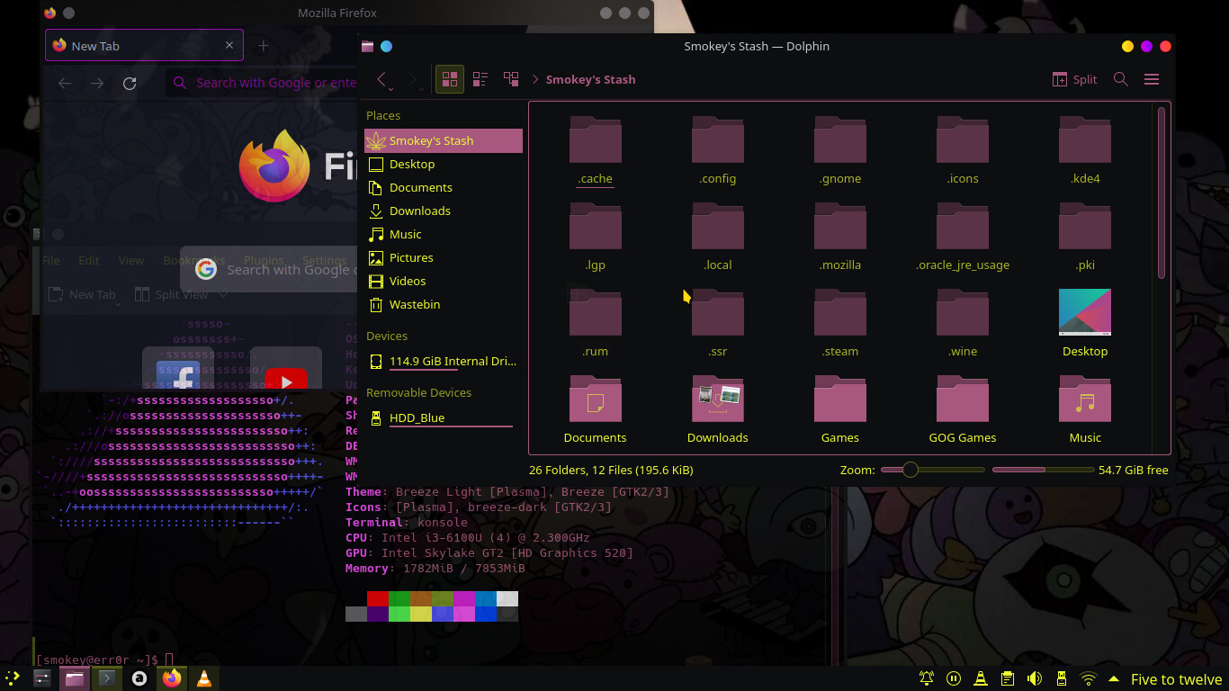Select the Downloads folder in file view

[x=717, y=410]
